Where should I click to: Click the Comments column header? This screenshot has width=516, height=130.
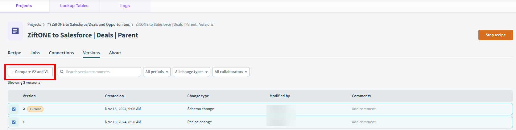coord(361,96)
